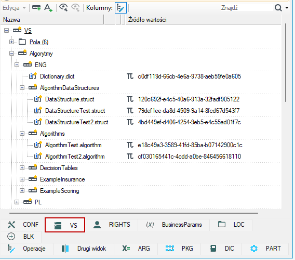Open the ARG tab

click(136, 249)
